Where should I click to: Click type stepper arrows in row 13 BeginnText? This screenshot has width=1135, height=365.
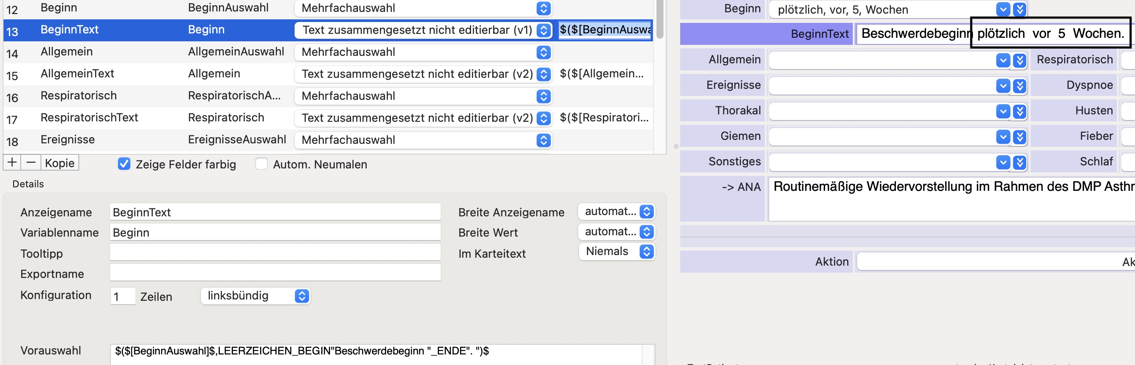(x=544, y=30)
